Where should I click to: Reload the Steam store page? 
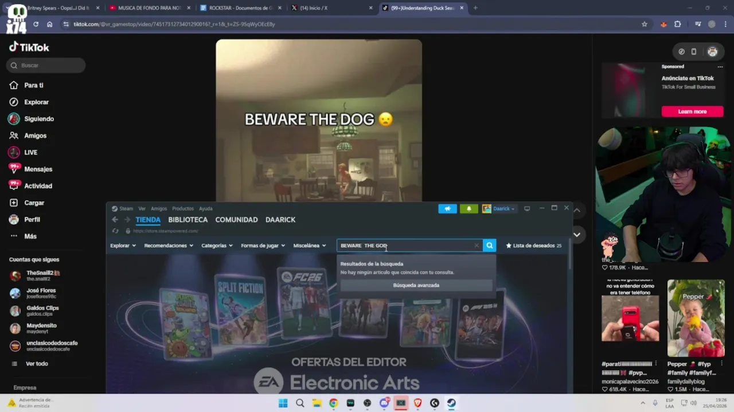pos(115,231)
